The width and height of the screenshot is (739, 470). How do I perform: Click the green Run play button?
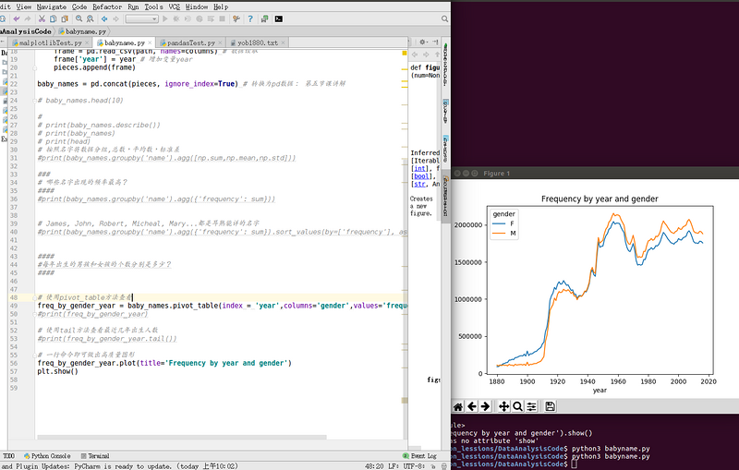point(165,18)
